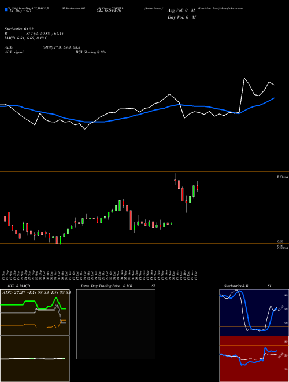Click the ADX: 27.27 +DY: 58.33 -DY: 33.33 readout
This screenshot has height=382, width=289.
[x=36, y=293]
